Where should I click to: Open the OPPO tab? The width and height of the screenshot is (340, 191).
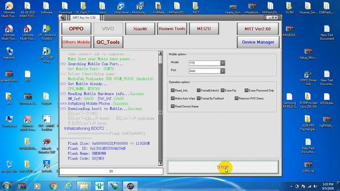coord(76,29)
